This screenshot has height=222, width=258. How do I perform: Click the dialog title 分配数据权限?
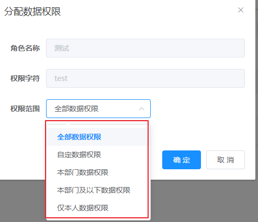(x=32, y=11)
